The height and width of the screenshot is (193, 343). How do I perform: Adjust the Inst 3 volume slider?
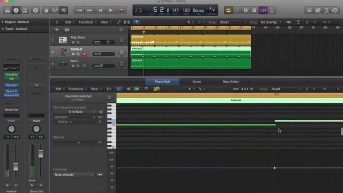pos(103,65)
